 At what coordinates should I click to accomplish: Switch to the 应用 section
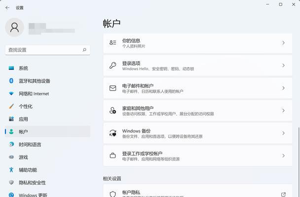(x=47, y=119)
